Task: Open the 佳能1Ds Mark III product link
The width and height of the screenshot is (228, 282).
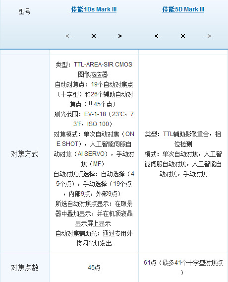Action: [94, 9]
